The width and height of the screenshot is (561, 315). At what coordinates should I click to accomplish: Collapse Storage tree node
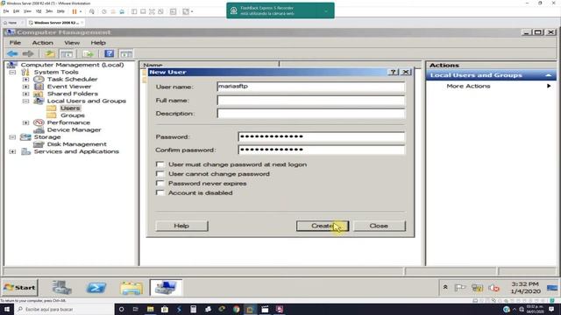[12, 137]
